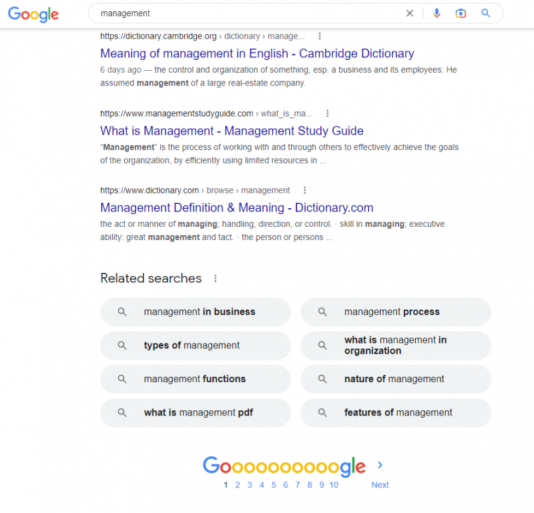Click the blue search magnifier icon
Image resolution: width=534 pixels, height=513 pixels.
[485, 13]
